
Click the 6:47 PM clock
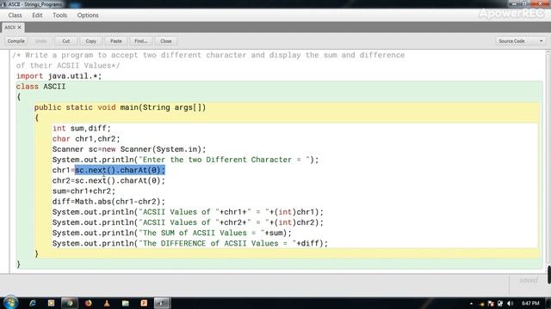[x=530, y=303]
